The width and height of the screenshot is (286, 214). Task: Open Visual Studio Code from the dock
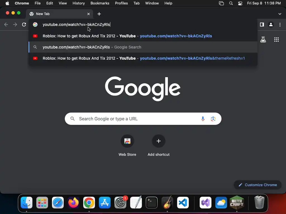pyautogui.click(x=183, y=203)
